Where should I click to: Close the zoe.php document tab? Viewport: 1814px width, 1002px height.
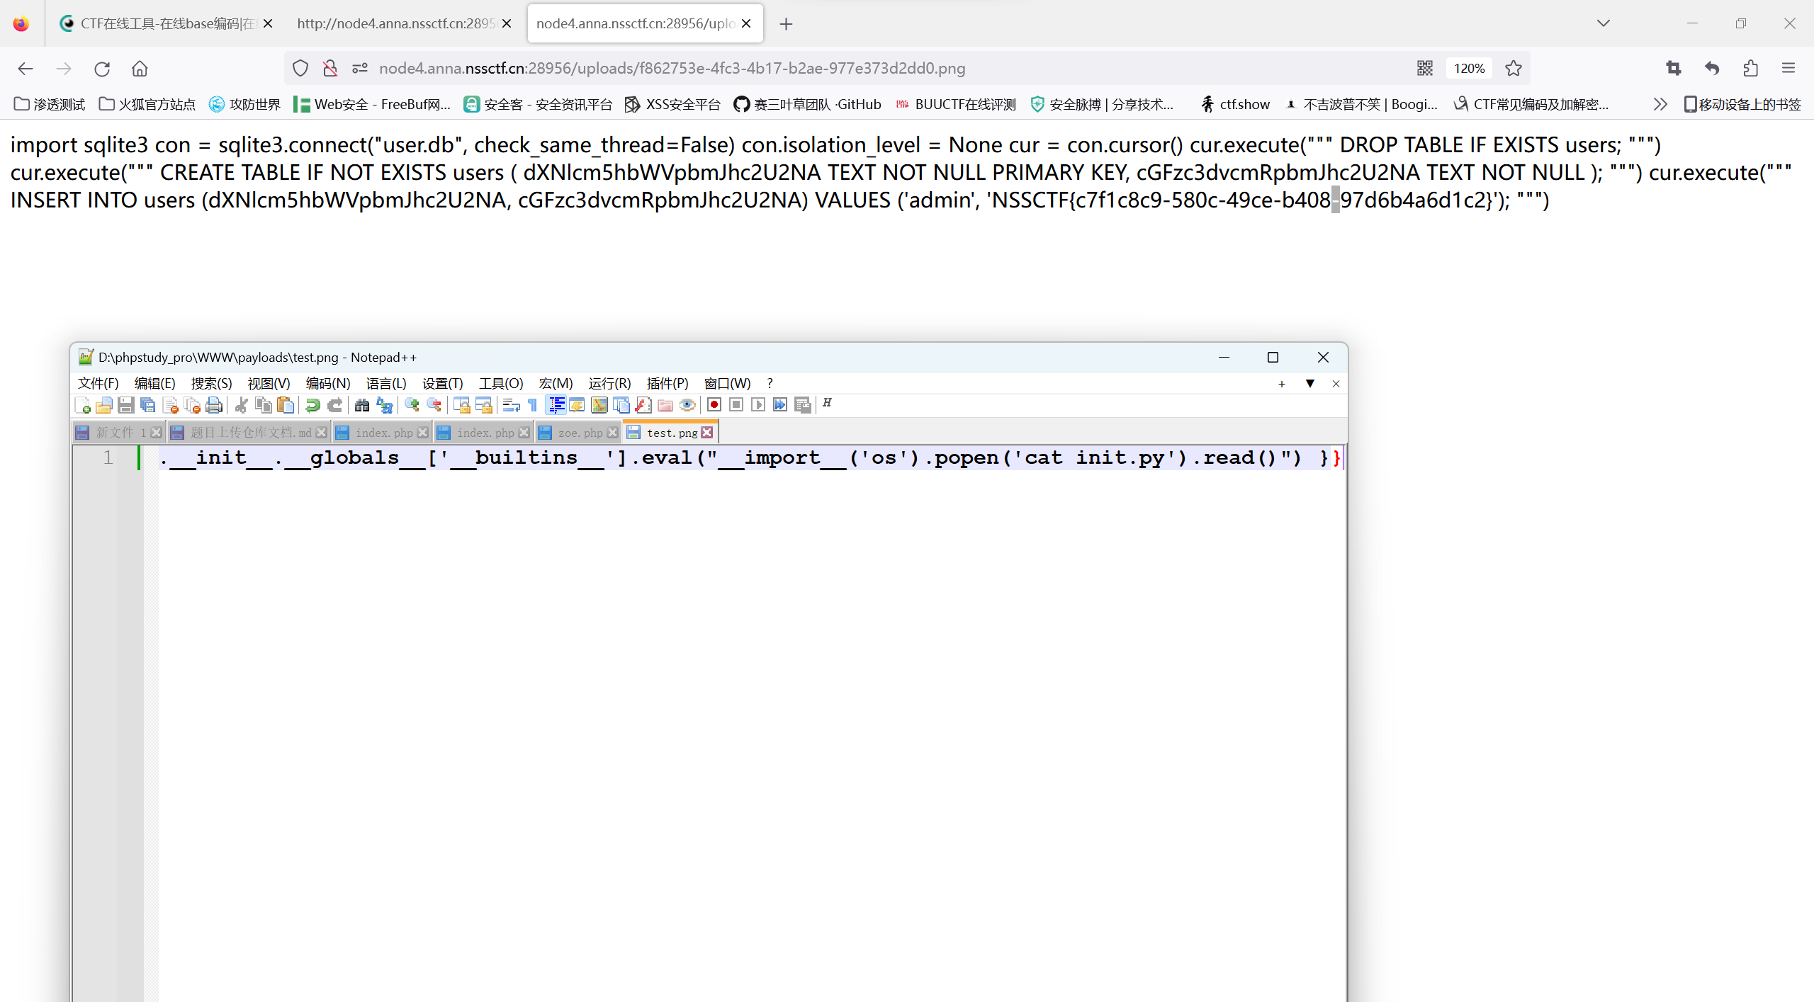click(612, 433)
